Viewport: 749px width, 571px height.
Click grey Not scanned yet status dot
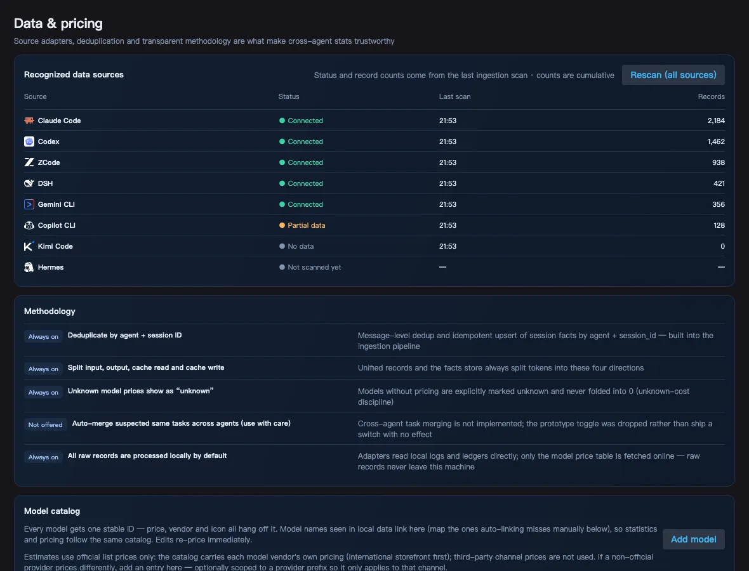(x=282, y=267)
